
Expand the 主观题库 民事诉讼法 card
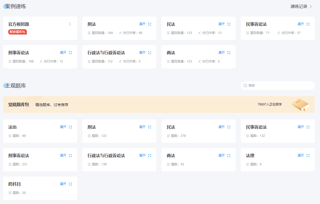coord(301,127)
